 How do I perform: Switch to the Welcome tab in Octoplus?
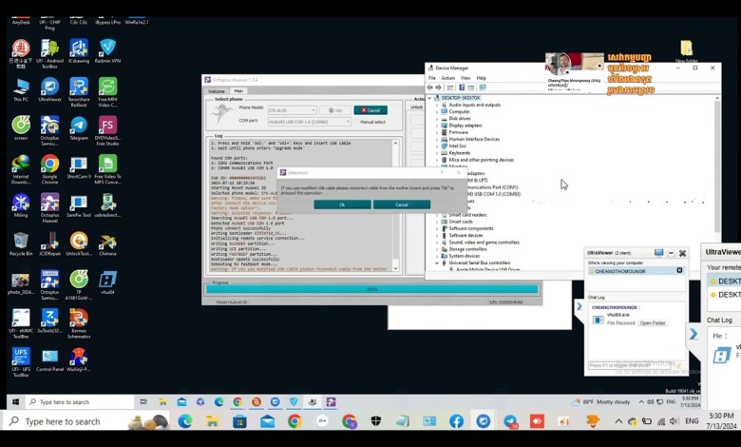click(217, 91)
